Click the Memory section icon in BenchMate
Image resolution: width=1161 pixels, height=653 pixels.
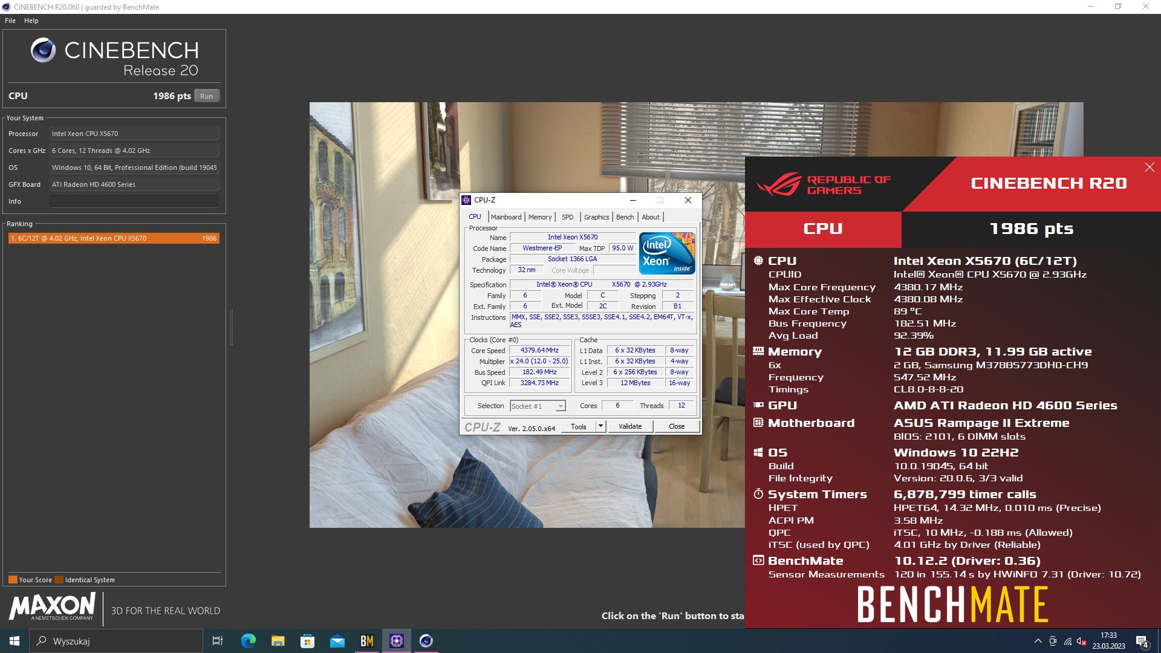point(758,351)
